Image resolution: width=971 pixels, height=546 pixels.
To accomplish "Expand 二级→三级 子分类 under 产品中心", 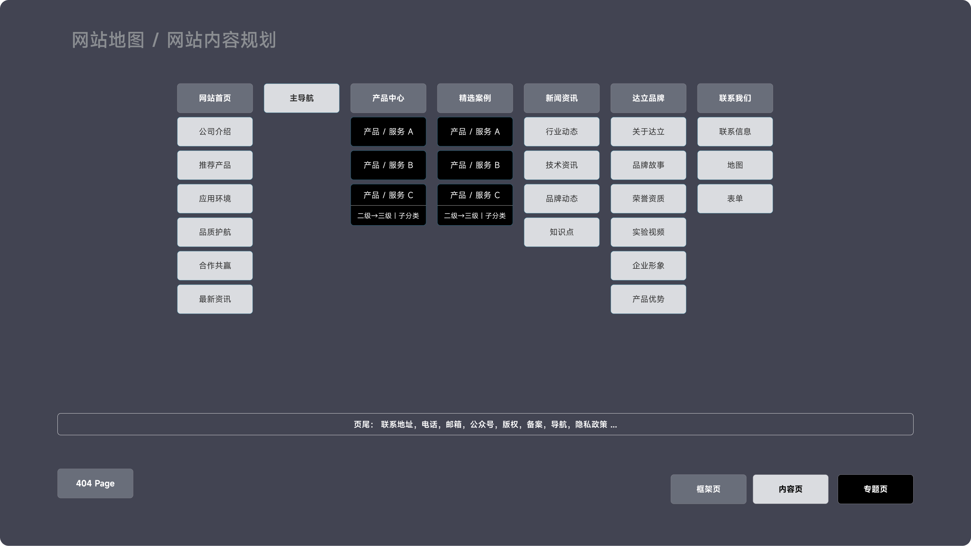I will pyautogui.click(x=388, y=216).
